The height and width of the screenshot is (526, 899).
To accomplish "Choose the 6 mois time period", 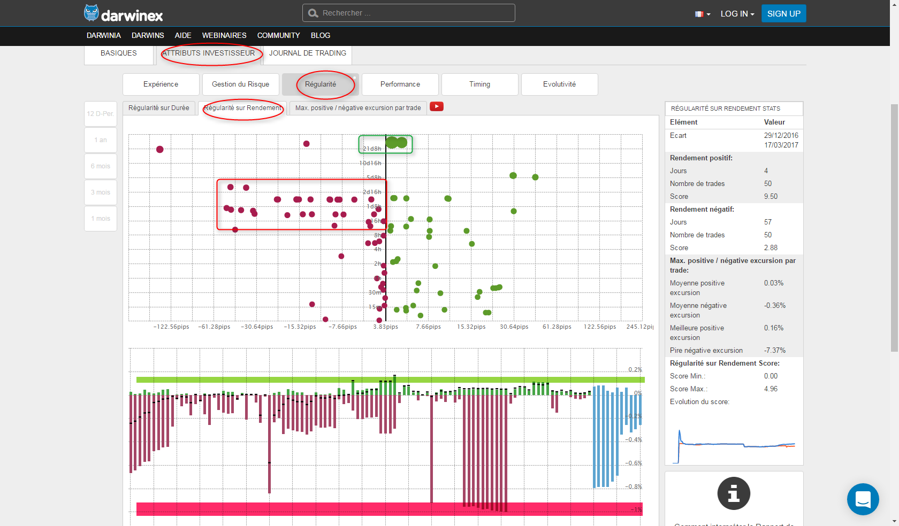I will coord(101,166).
